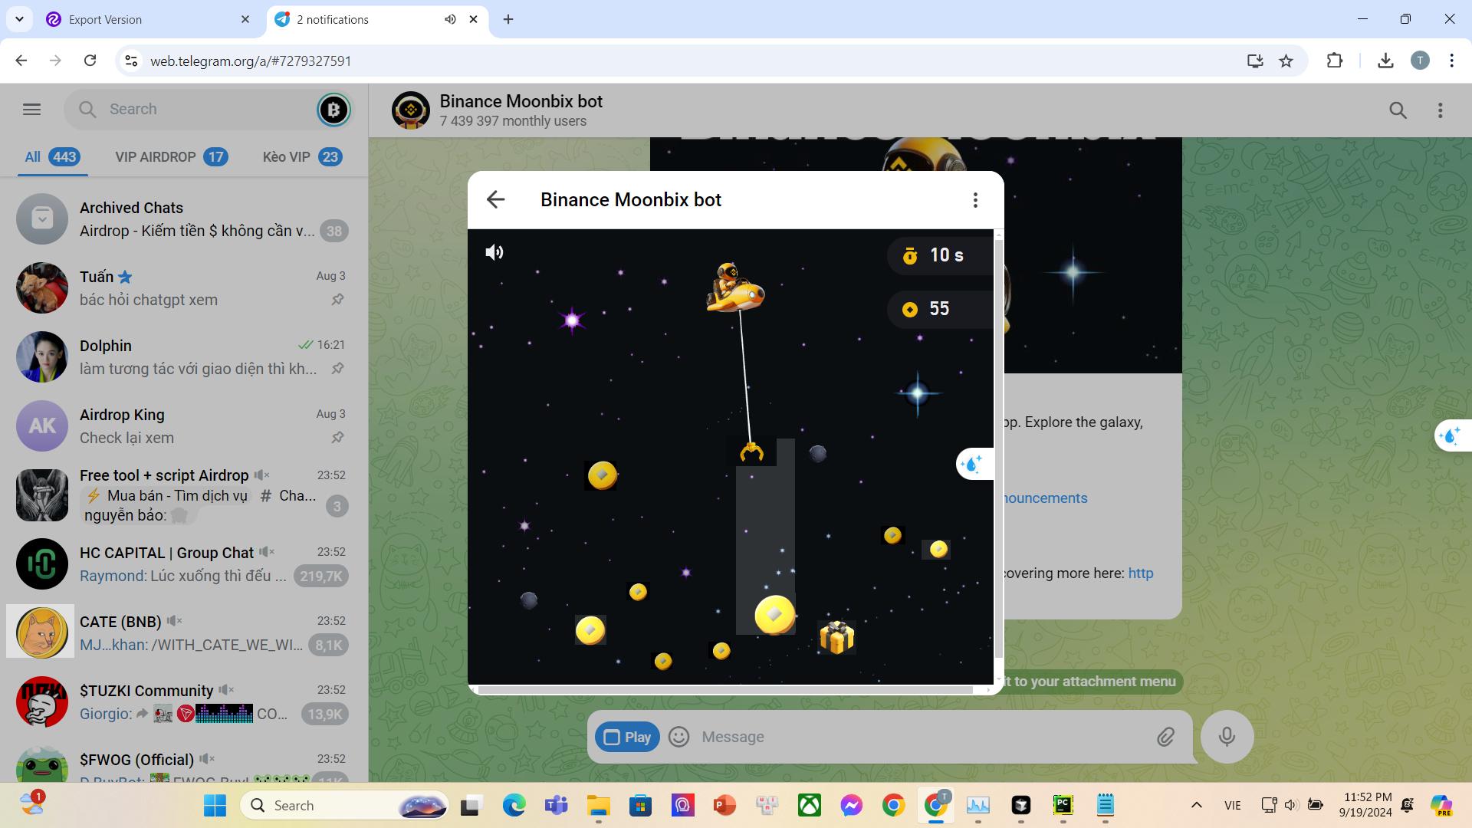Screen dimensions: 1472x828
Task: Click the large gold coin near the claw path
Action: point(774,615)
